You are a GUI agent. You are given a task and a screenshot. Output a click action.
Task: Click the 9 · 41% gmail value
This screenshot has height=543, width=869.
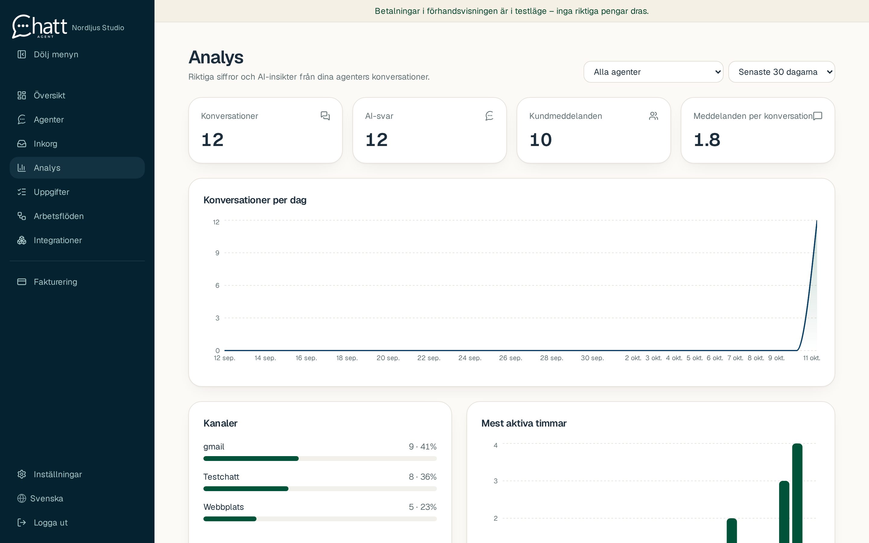coord(423,446)
